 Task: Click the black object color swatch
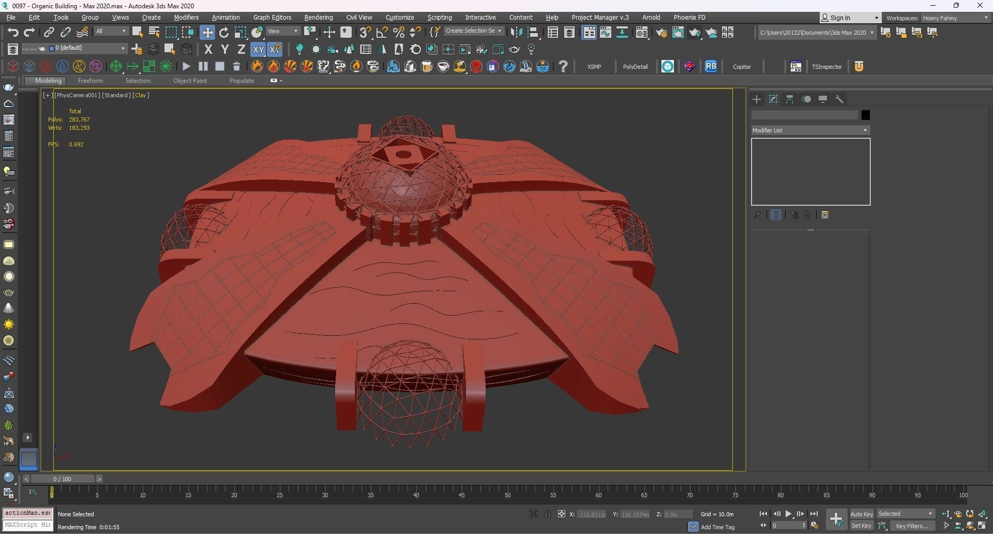click(865, 115)
